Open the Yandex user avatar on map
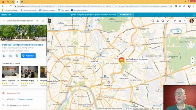This screenshot has width=196, height=110. pyautogui.click(x=191, y=21)
